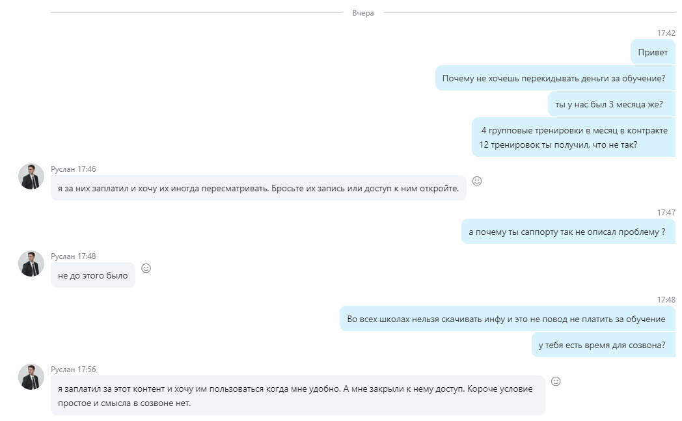
Task: Click the 17:48 timestamp above outgoing message
Action: pos(666,300)
